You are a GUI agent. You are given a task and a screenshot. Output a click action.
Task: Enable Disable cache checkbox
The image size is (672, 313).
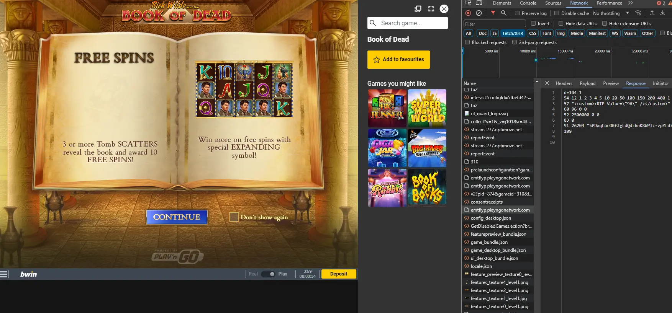click(557, 13)
